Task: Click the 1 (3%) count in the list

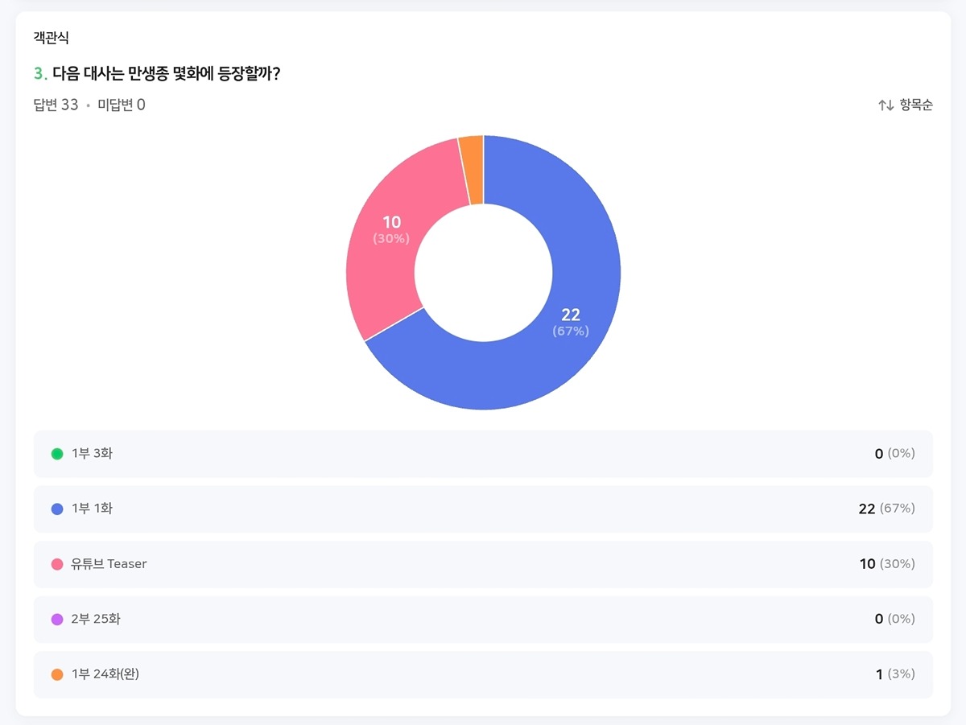Action: click(894, 674)
